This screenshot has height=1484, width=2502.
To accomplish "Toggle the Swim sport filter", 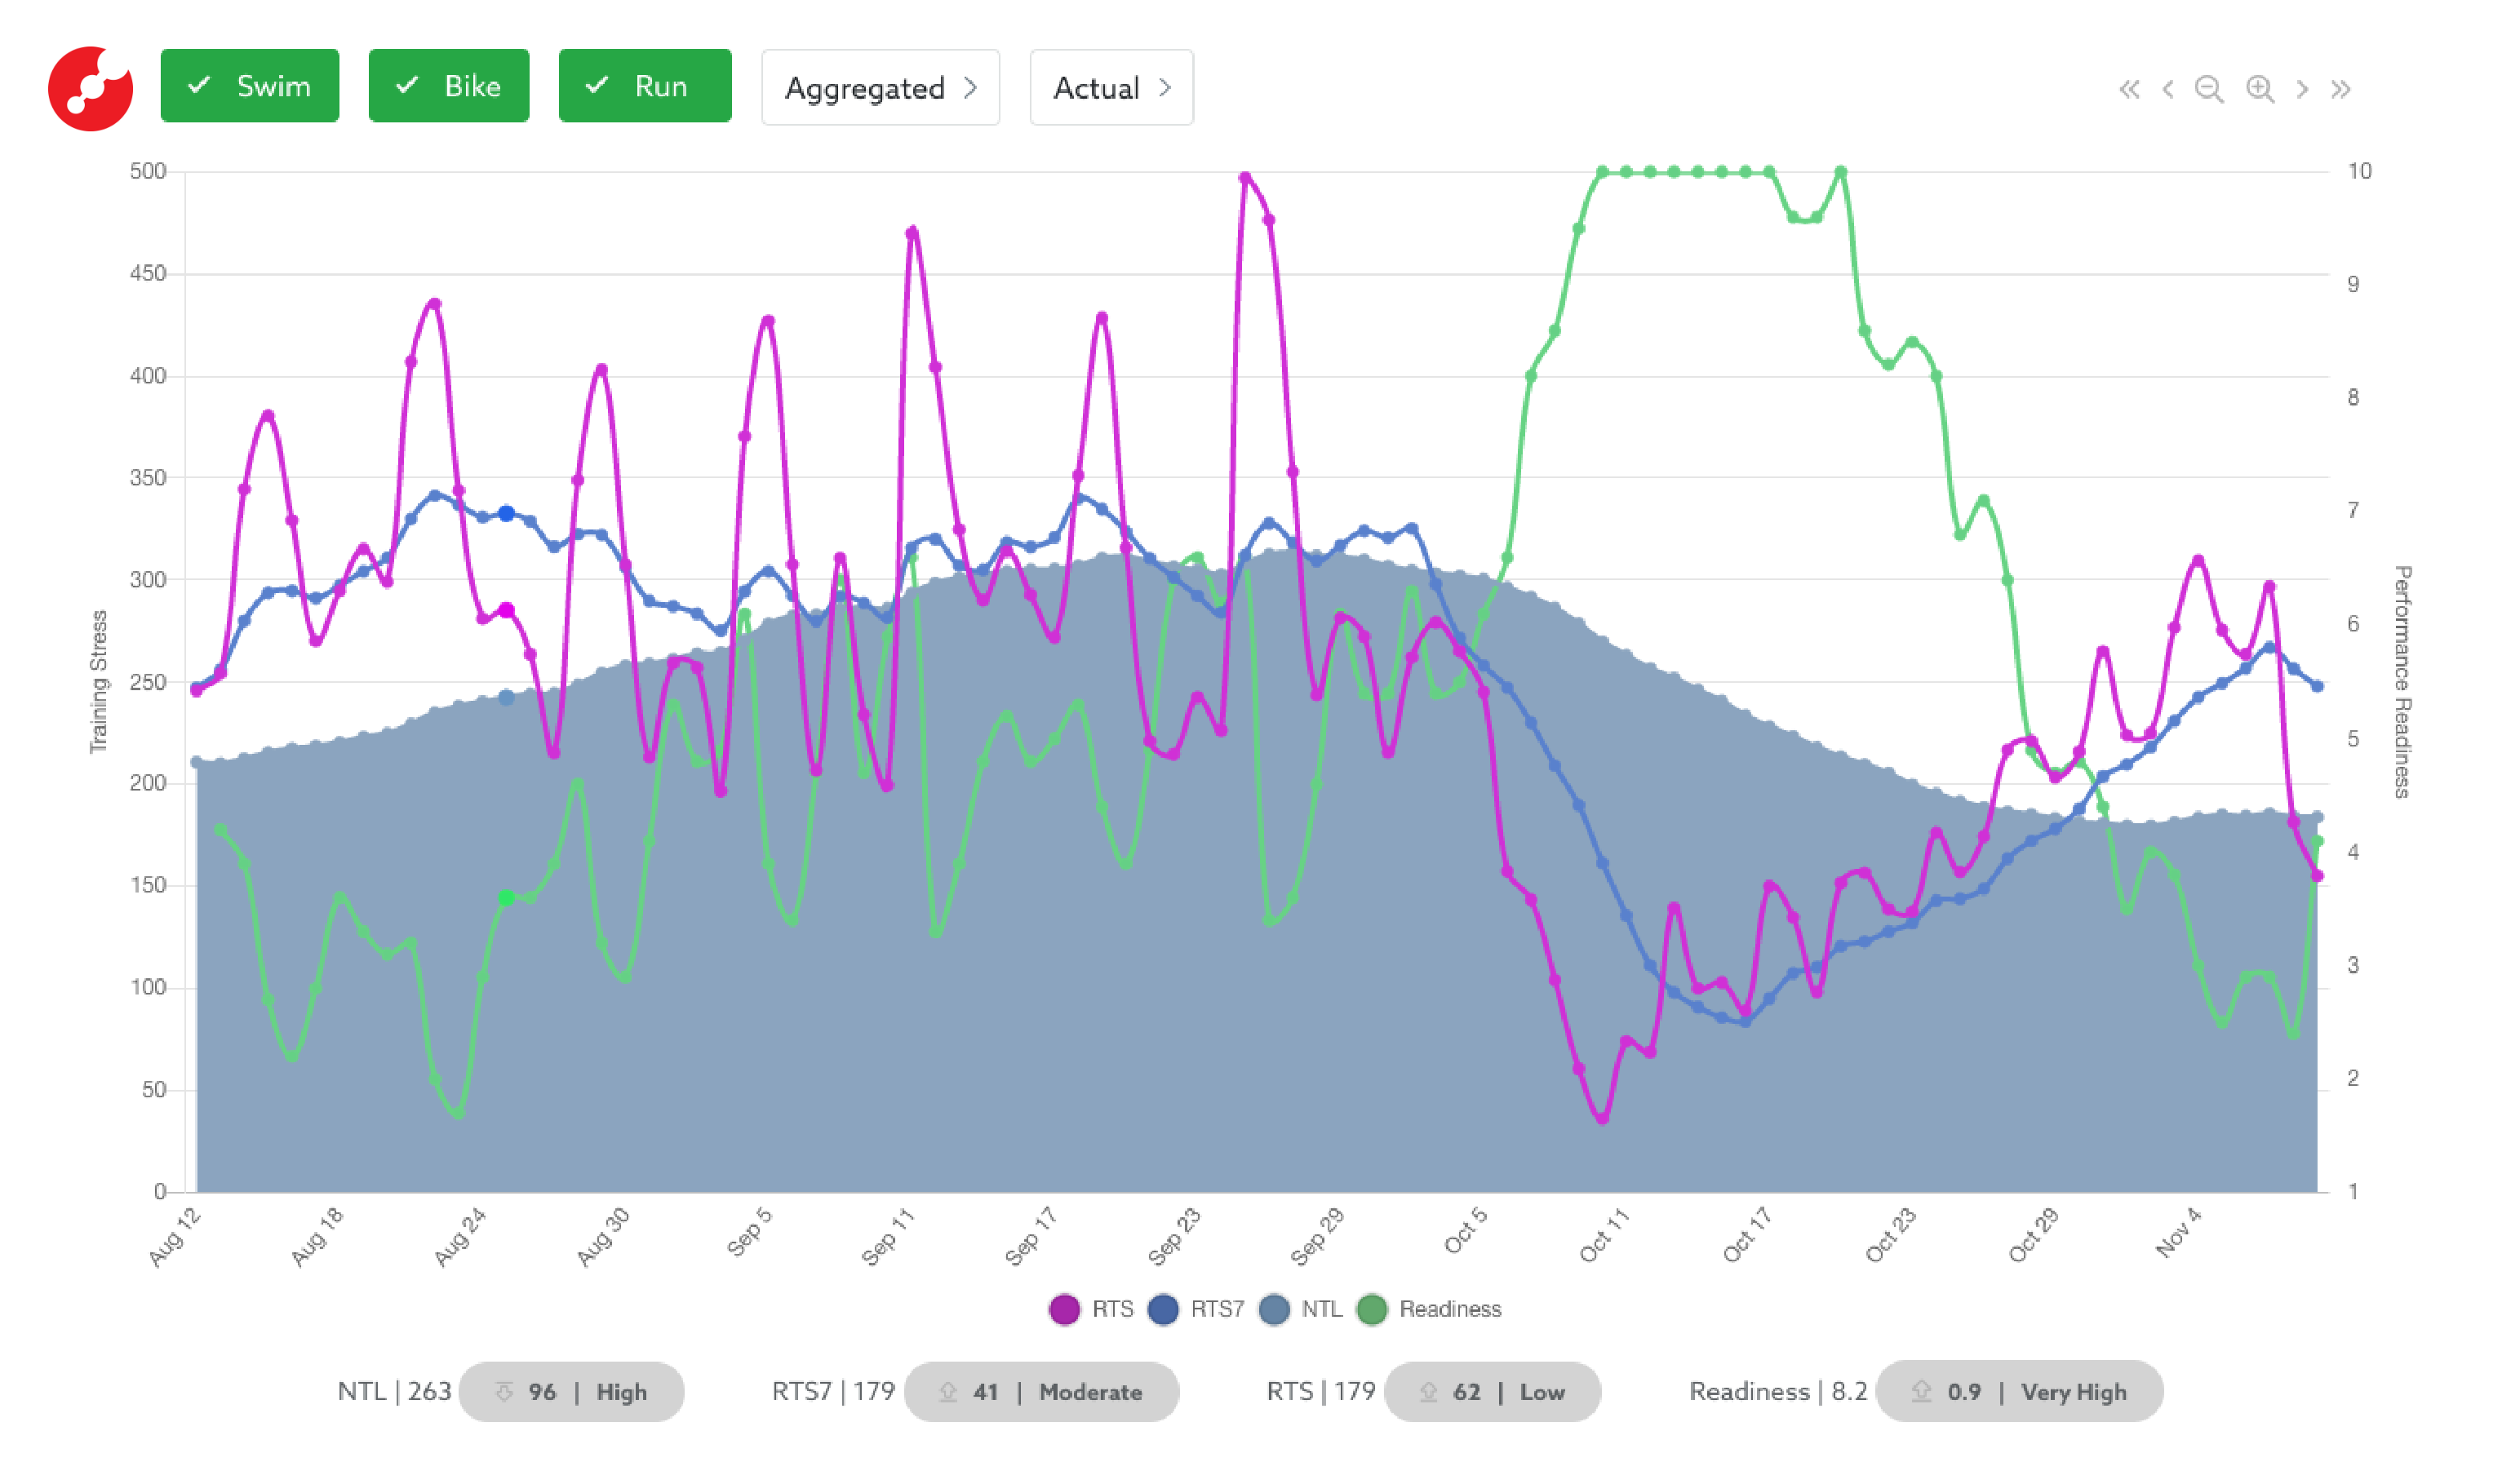I will [250, 86].
